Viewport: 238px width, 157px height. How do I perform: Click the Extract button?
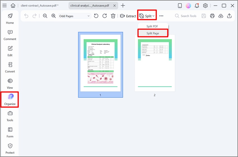(x=128, y=16)
